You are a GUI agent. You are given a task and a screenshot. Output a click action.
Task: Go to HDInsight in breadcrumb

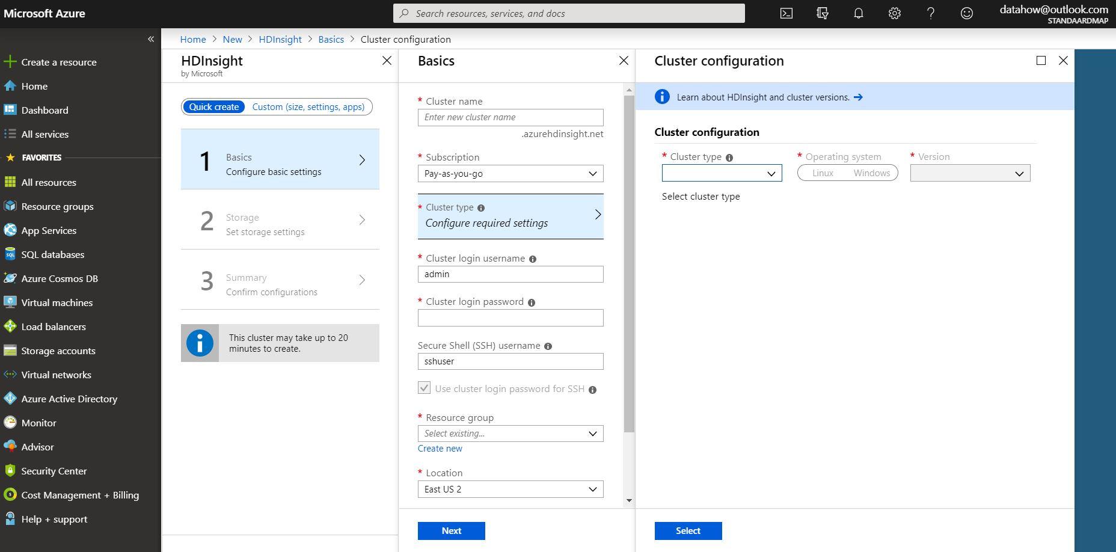(280, 39)
